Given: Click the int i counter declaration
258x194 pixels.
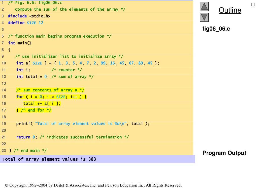Looking at the screenshot, I should pyautogui.click(x=23, y=70).
